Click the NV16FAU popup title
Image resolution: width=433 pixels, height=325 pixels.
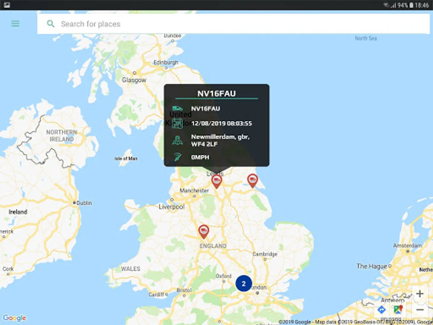tap(216, 94)
